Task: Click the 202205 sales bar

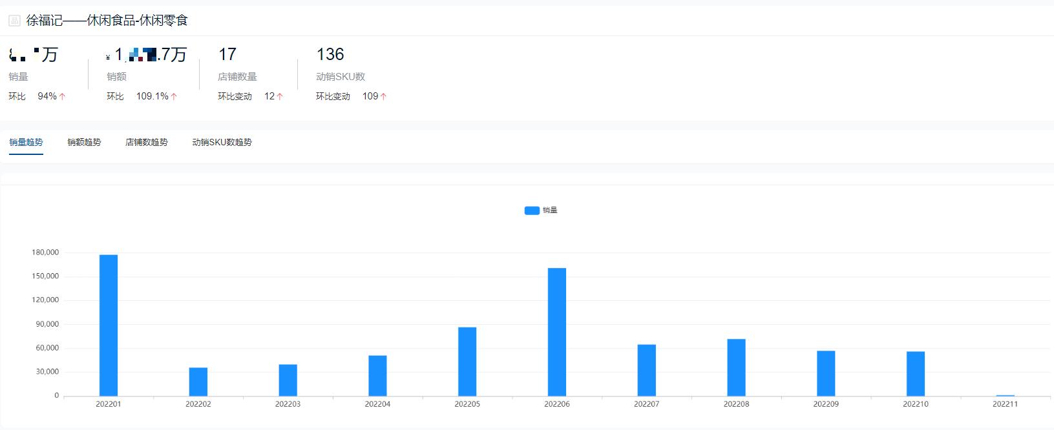Action: coord(467,362)
